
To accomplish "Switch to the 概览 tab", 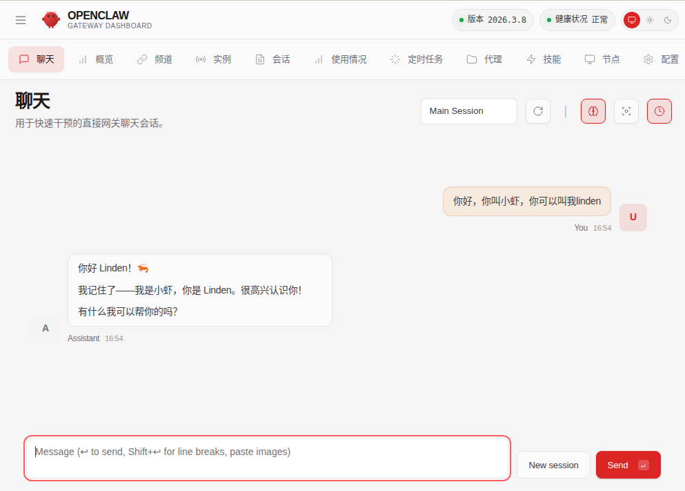I will [97, 59].
